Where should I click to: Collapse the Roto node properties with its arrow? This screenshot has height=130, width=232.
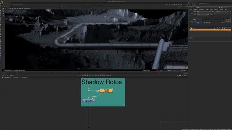[x=190, y=8]
